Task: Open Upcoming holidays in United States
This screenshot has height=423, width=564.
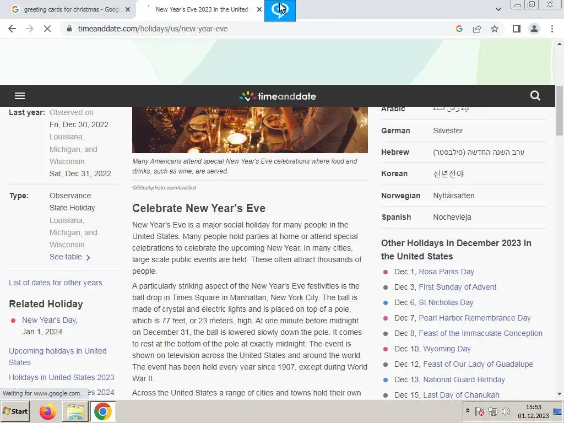Action: pos(57,356)
